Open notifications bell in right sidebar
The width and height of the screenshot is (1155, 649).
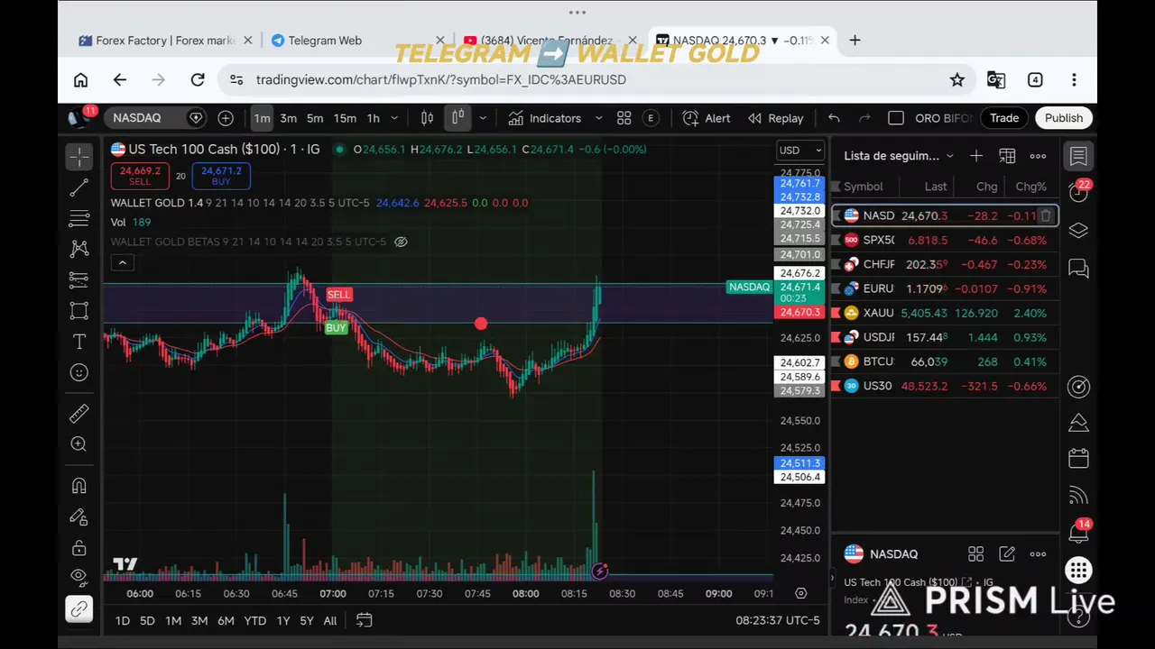click(x=1078, y=533)
